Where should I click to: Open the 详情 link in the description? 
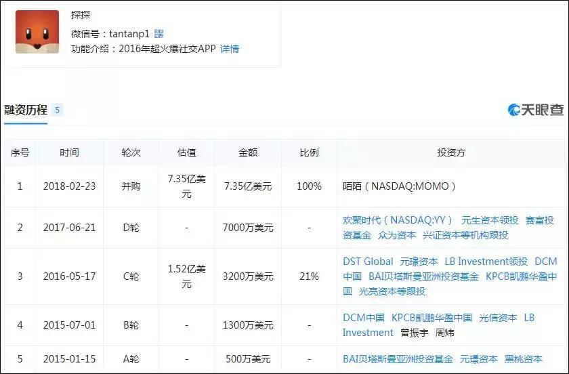230,49
